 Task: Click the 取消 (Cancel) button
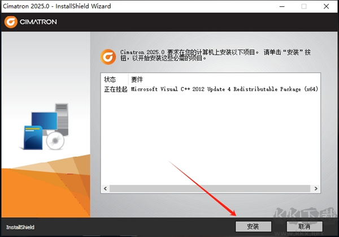(305, 226)
